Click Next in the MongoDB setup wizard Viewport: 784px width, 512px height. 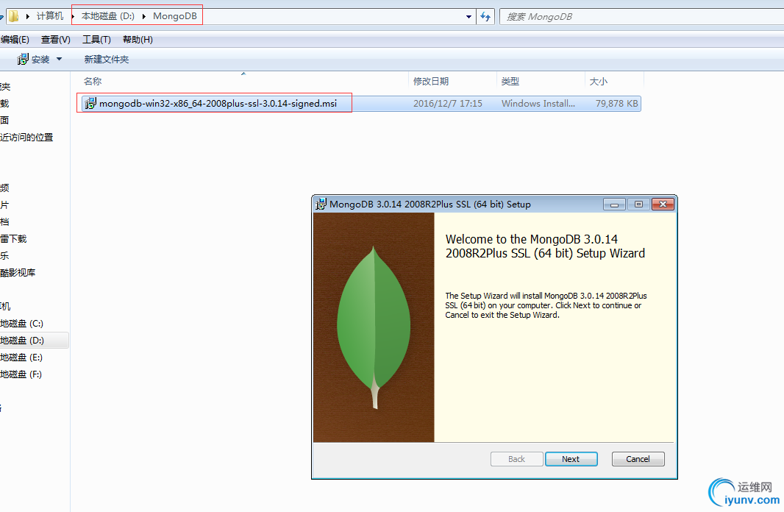[x=571, y=459]
